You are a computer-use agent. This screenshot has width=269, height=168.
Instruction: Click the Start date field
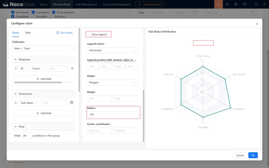[x=161, y=12]
